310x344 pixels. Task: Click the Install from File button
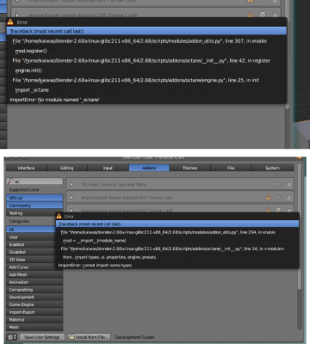pyautogui.click(x=89, y=337)
